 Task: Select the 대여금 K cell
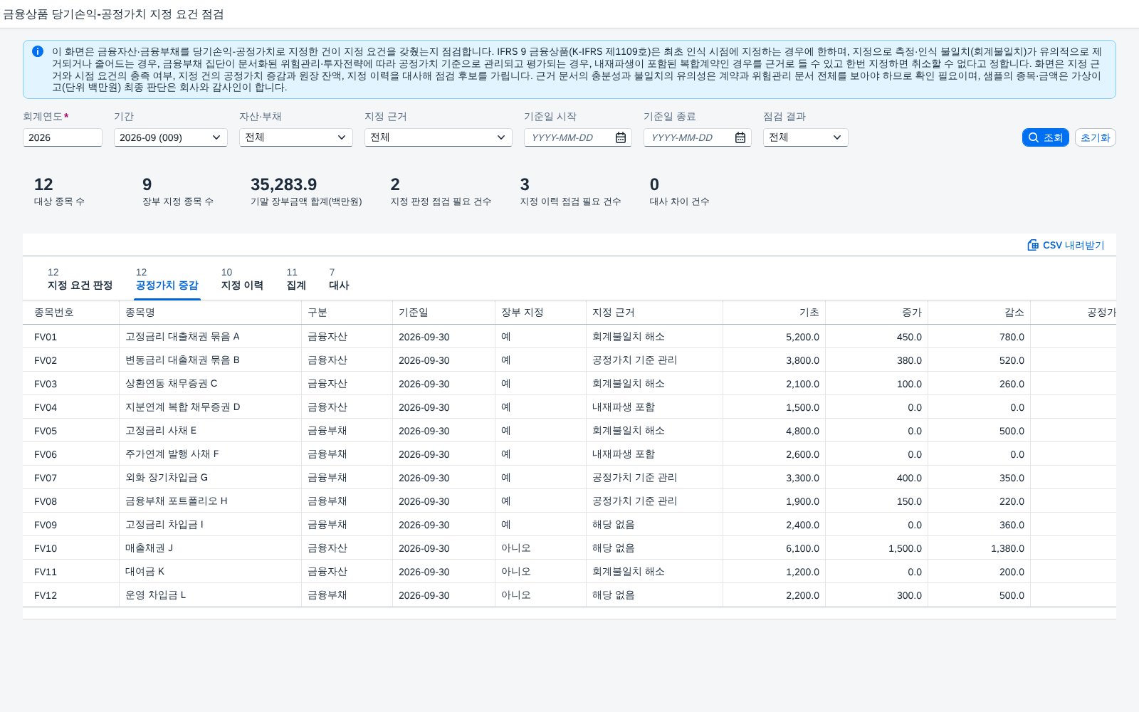[211, 572]
